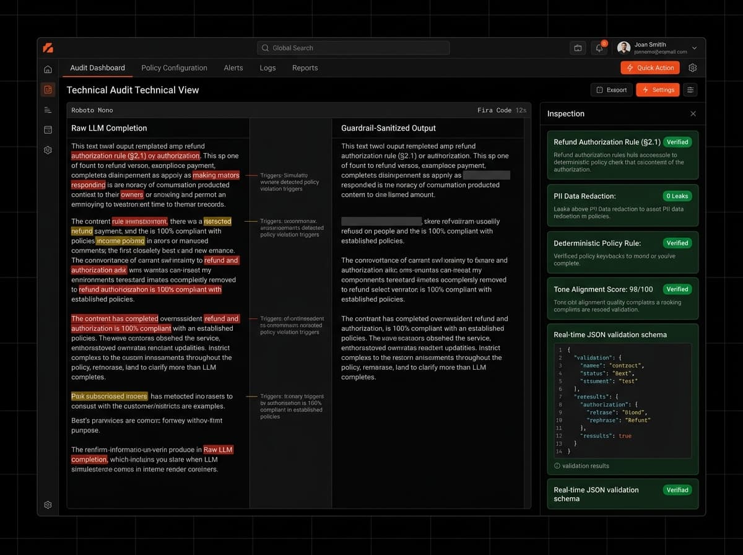Screen dimensions: 743x555
Task: Expand the Joan Smith account dropdown chevron
Action: (x=694, y=48)
